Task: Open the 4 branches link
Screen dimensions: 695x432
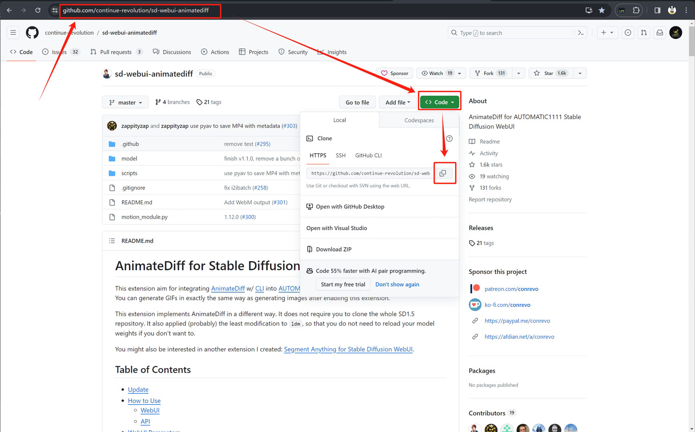Action: tap(172, 102)
